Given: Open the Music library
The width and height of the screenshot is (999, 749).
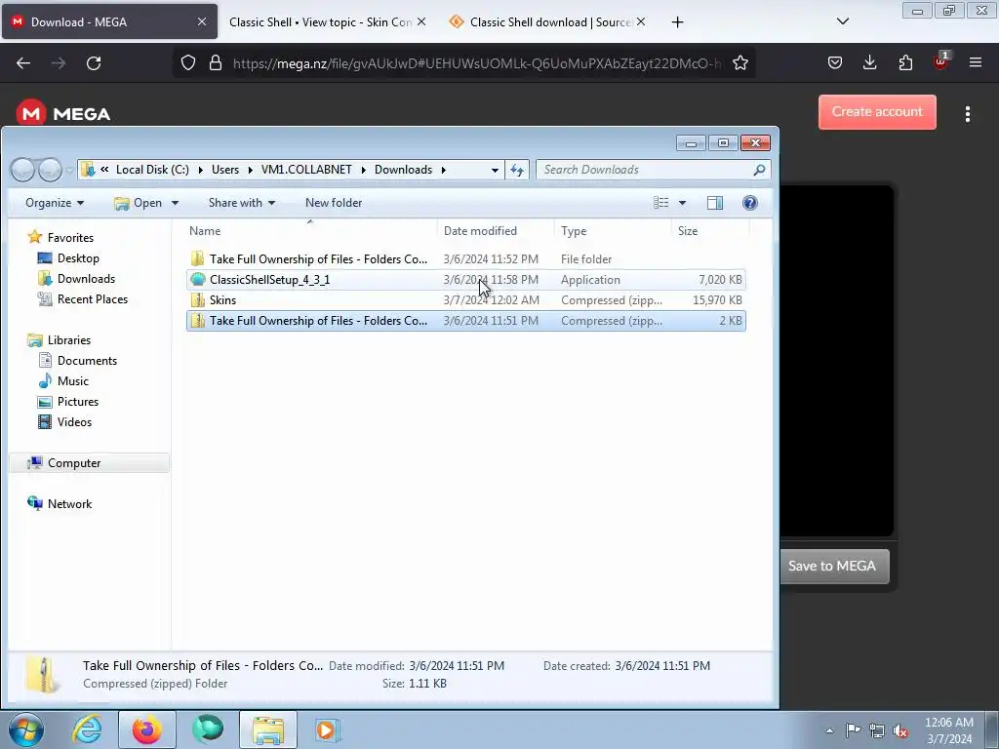Looking at the screenshot, I should [x=72, y=381].
